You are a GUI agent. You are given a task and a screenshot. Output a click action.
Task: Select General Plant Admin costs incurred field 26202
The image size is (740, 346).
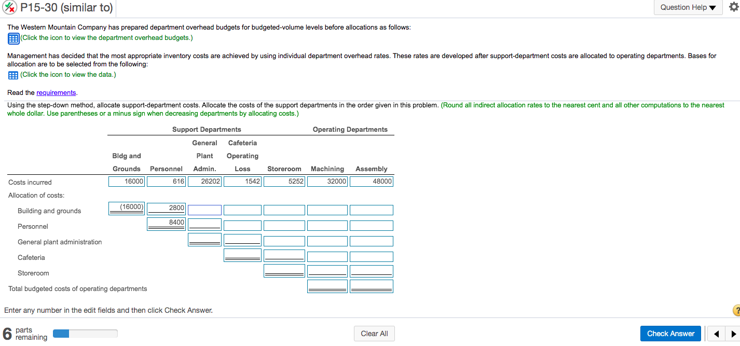(x=204, y=182)
